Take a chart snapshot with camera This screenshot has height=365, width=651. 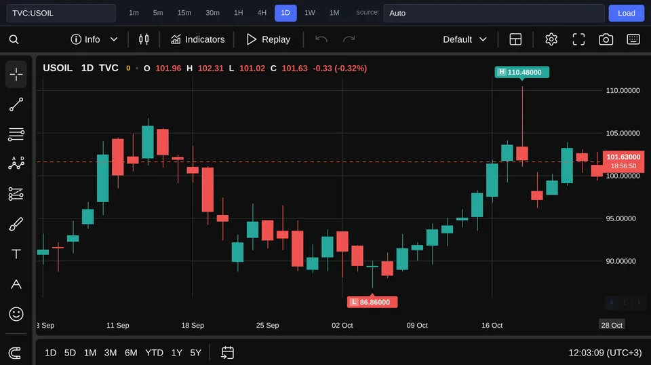(606, 39)
